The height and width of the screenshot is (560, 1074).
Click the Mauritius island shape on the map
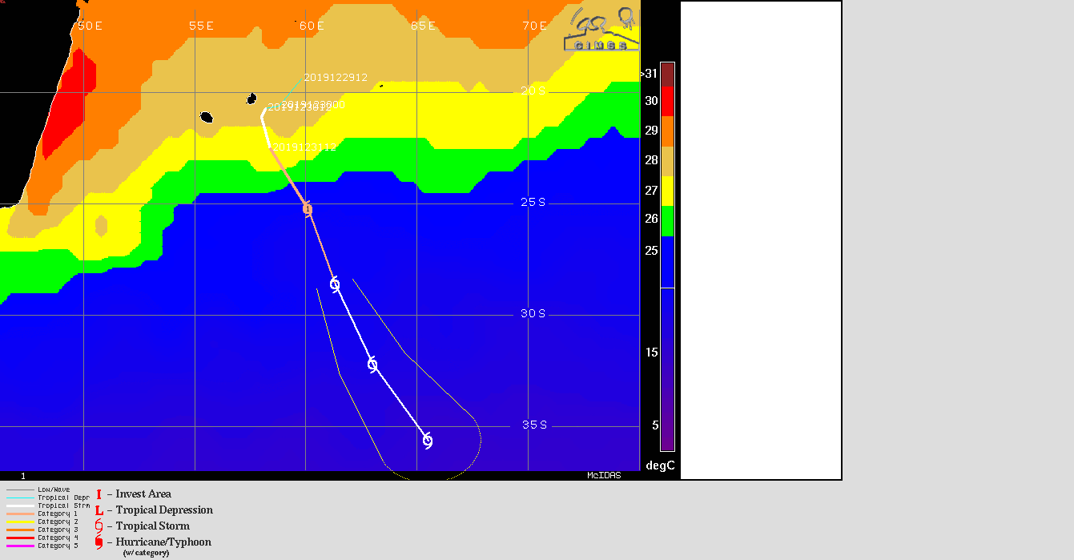tap(251, 99)
